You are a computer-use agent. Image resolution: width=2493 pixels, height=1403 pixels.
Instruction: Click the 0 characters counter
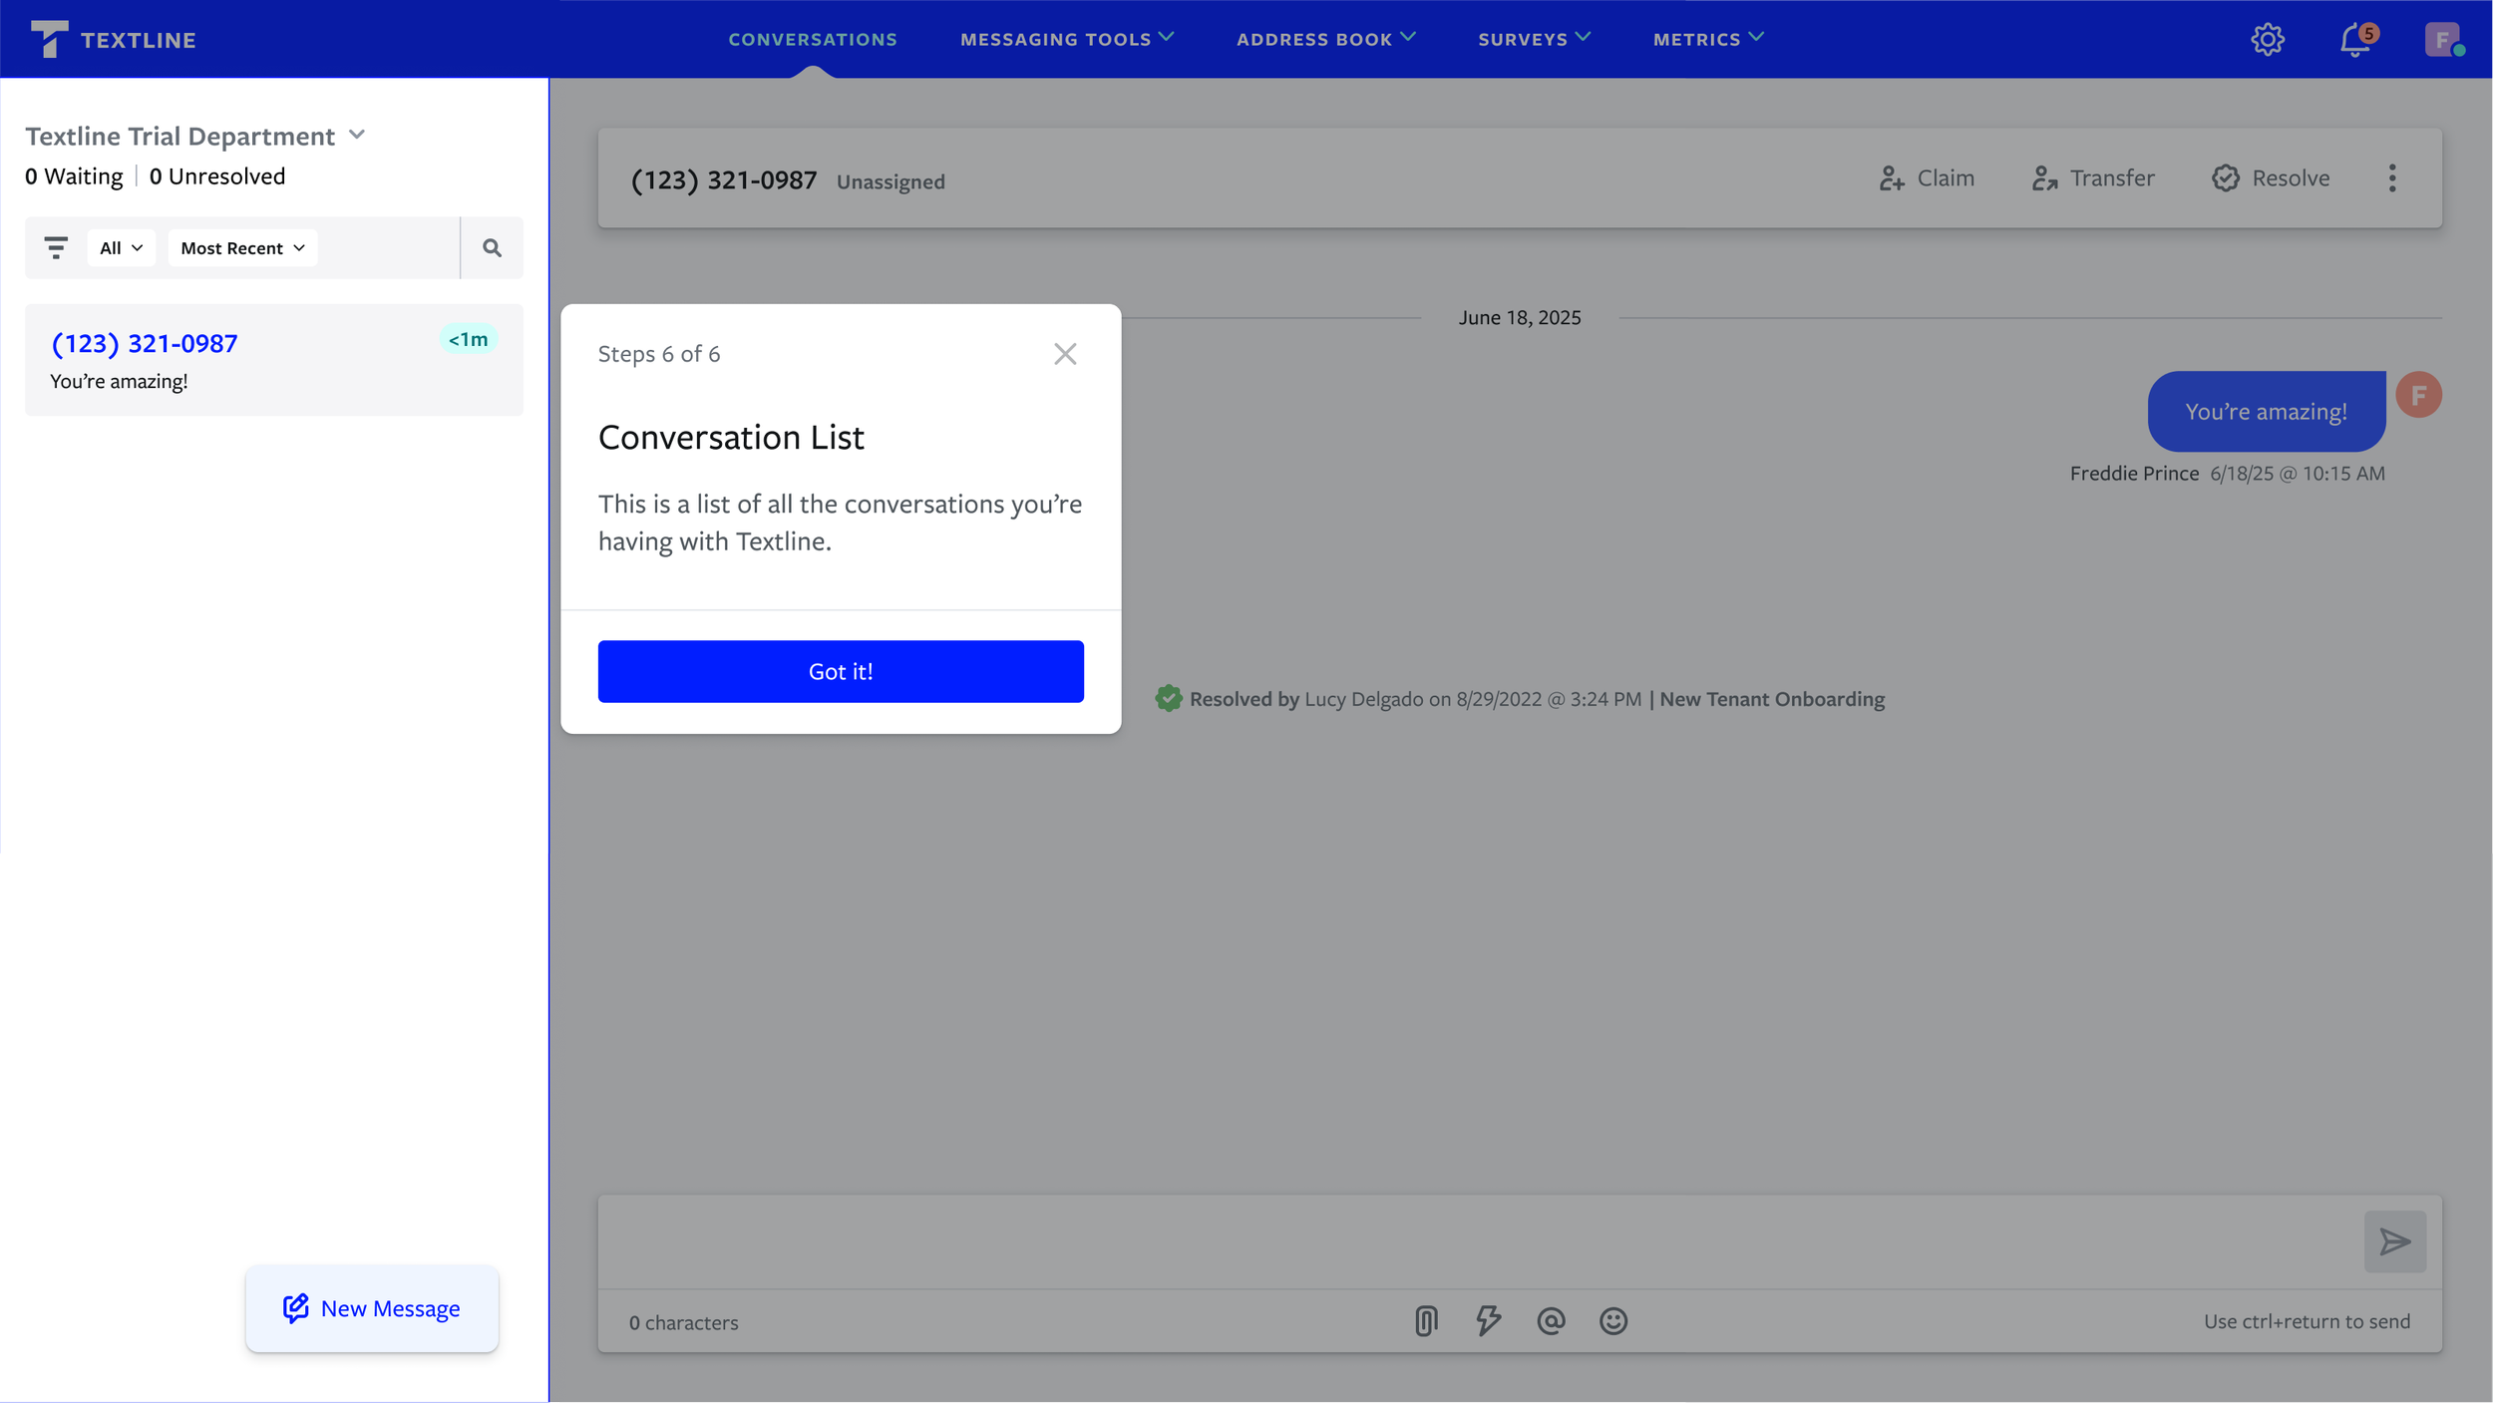tap(684, 1322)
